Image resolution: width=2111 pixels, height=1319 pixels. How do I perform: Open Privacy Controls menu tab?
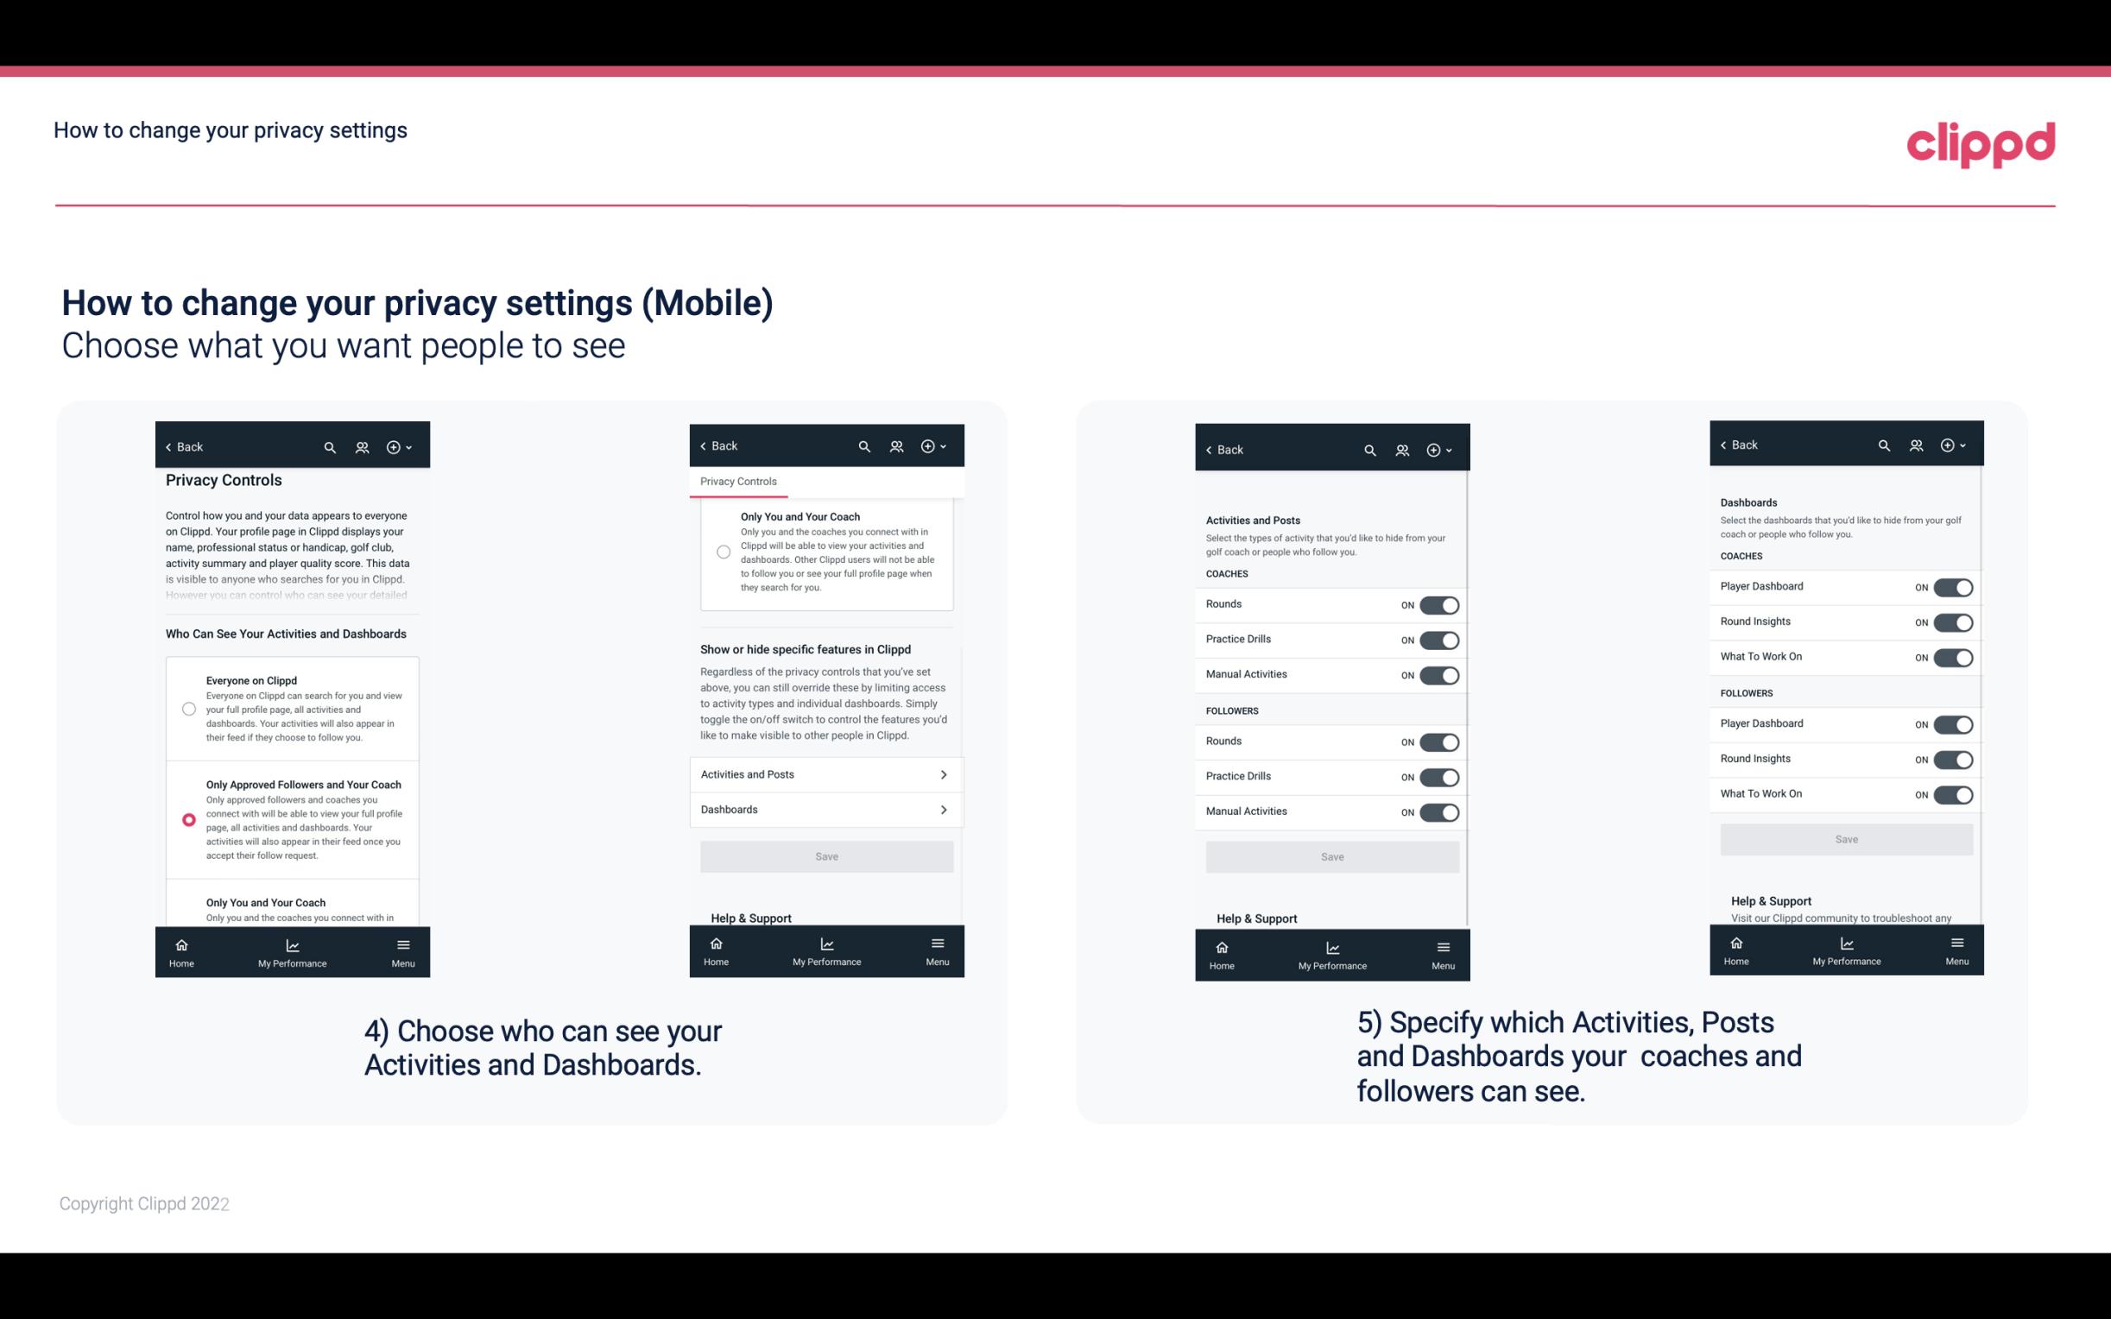(737, 480)
